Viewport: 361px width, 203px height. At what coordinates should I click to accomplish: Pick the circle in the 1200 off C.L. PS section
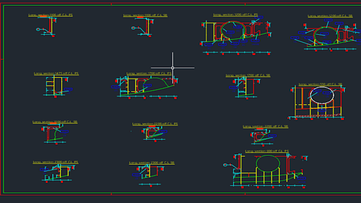233,30
